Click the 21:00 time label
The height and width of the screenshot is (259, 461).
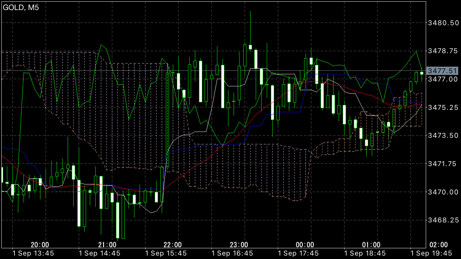point(107,245)
